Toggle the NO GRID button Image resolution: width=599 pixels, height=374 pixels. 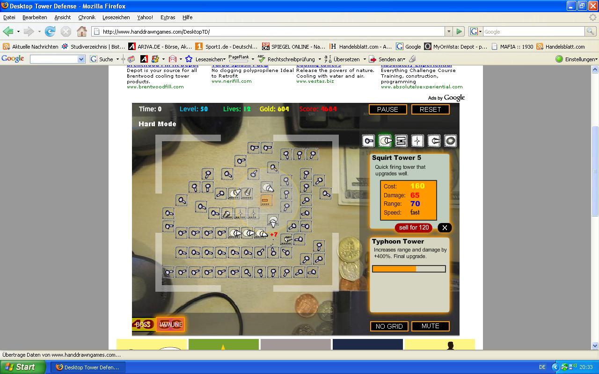tap(389, 326)
